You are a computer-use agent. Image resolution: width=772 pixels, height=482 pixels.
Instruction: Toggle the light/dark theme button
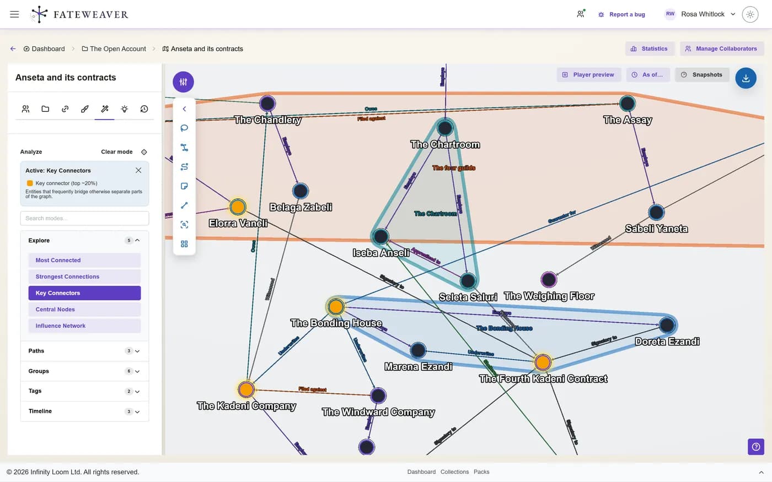[x=750, y=14]
